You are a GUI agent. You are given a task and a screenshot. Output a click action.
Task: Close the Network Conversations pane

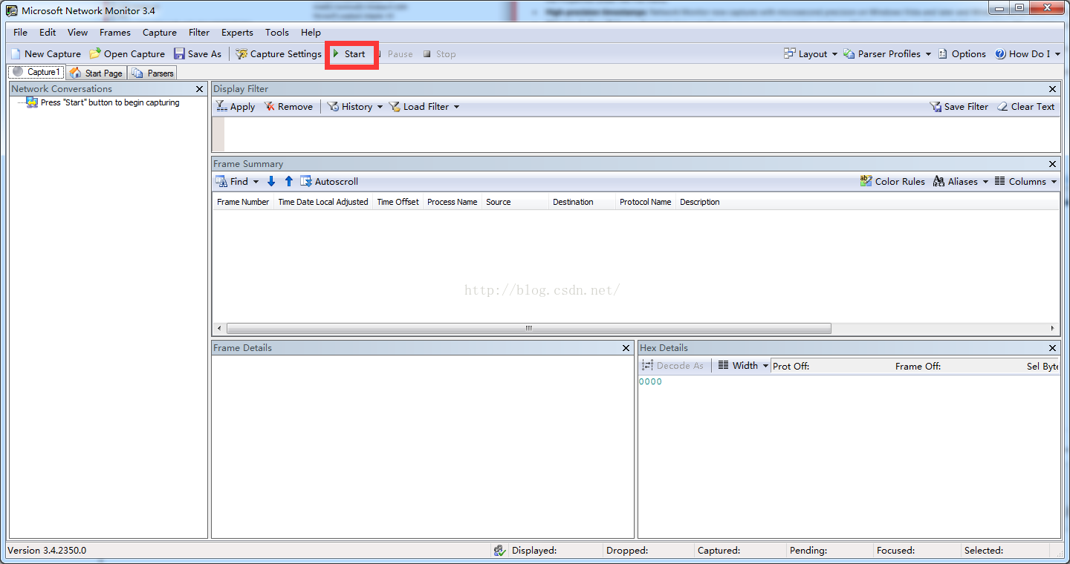199,89
